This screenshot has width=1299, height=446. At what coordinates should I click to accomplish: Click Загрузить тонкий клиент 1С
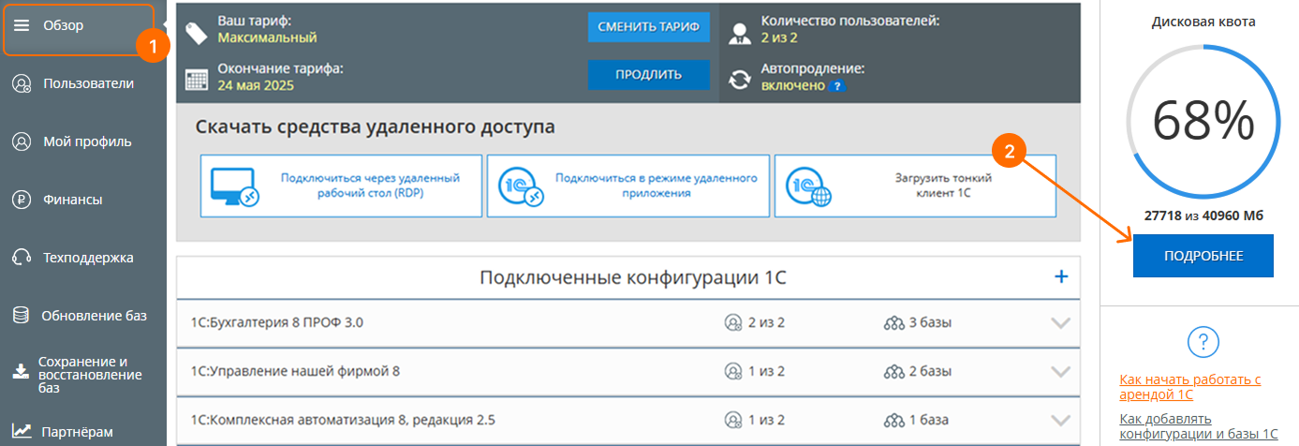[x=915, y=186]
